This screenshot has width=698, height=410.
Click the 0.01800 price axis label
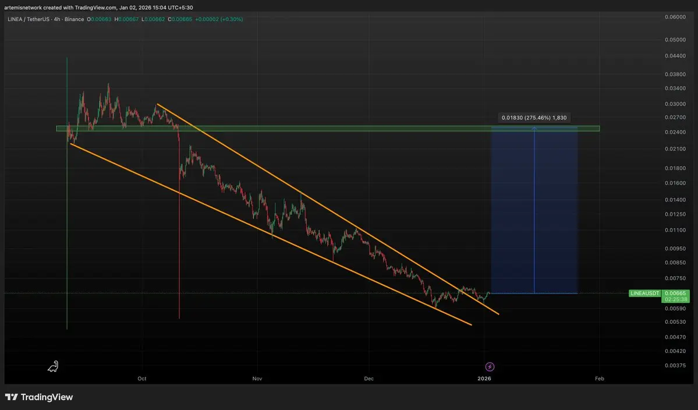pyautogui.click(x=675, y=168)
